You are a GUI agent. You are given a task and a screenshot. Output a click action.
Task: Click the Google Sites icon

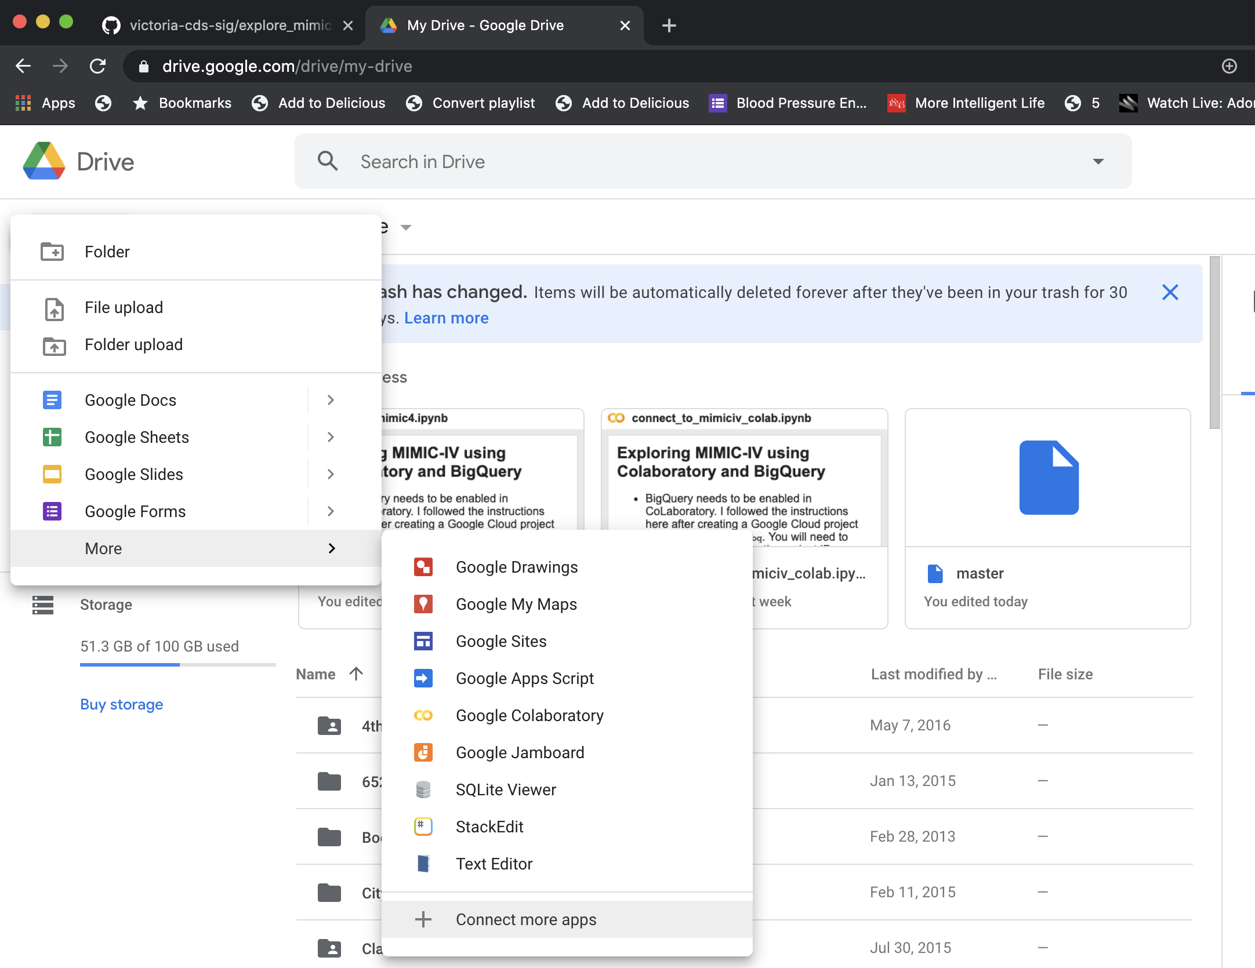click(423, 641)
